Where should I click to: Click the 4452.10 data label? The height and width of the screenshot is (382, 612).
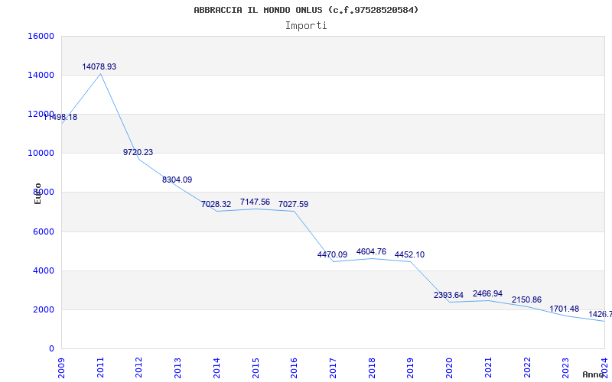409,254
